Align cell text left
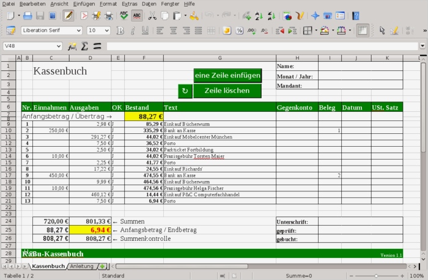 pos(160,31)
